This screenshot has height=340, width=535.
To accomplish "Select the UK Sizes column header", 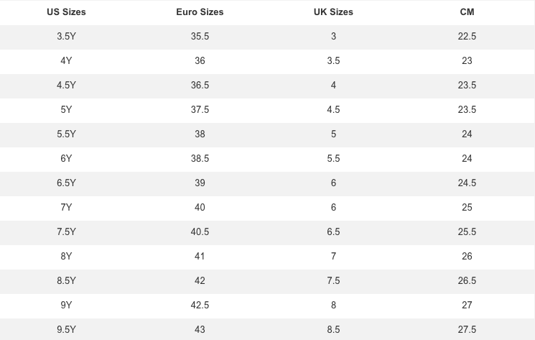I will pos(333,12).
